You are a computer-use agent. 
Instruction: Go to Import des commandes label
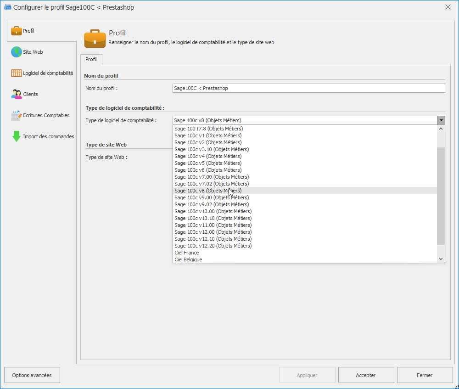[49, 136]
